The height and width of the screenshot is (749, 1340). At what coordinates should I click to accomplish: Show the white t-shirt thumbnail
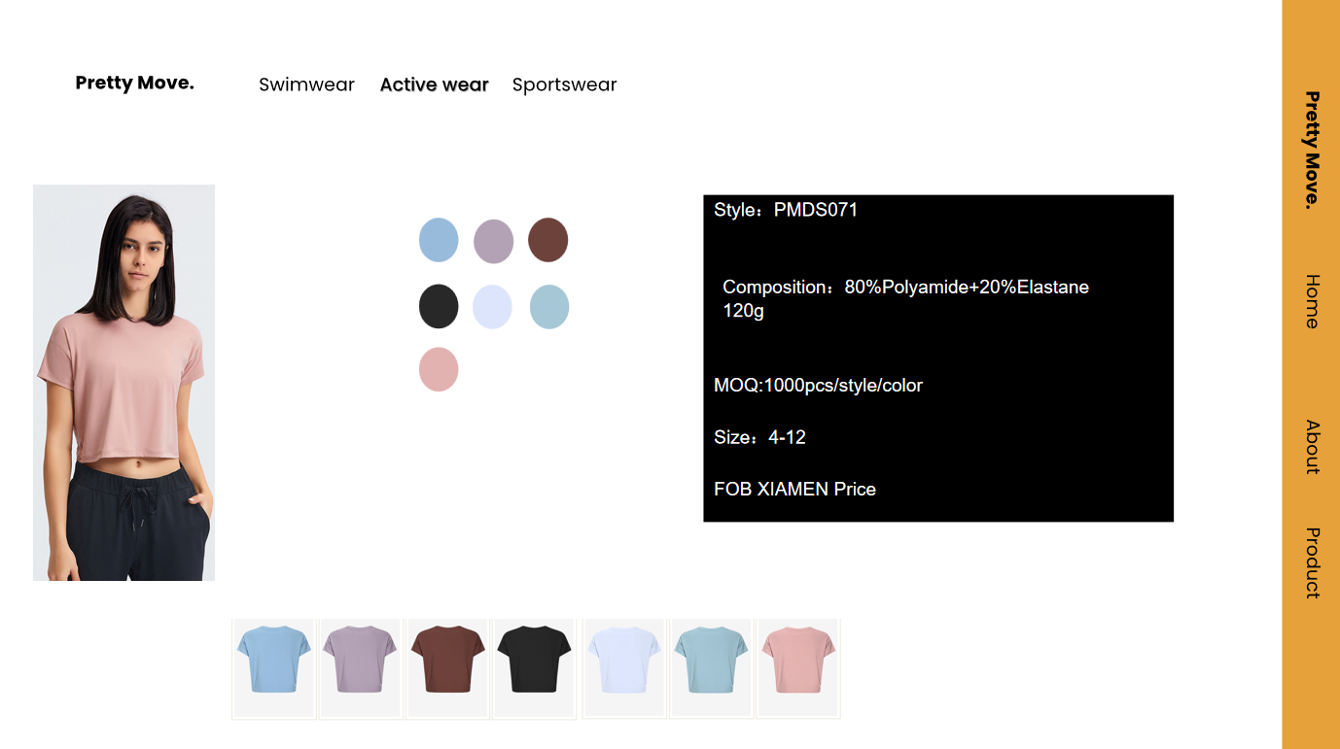click(x=624, y=668)
